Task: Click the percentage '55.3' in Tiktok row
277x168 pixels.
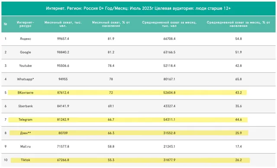Action: point(111,160)
